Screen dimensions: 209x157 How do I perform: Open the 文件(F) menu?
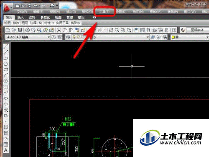tap(22, 12)
